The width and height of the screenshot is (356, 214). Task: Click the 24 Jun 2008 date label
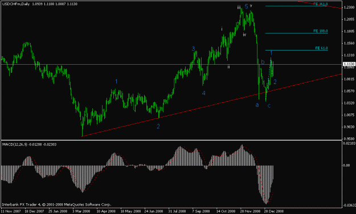point(153,211)
